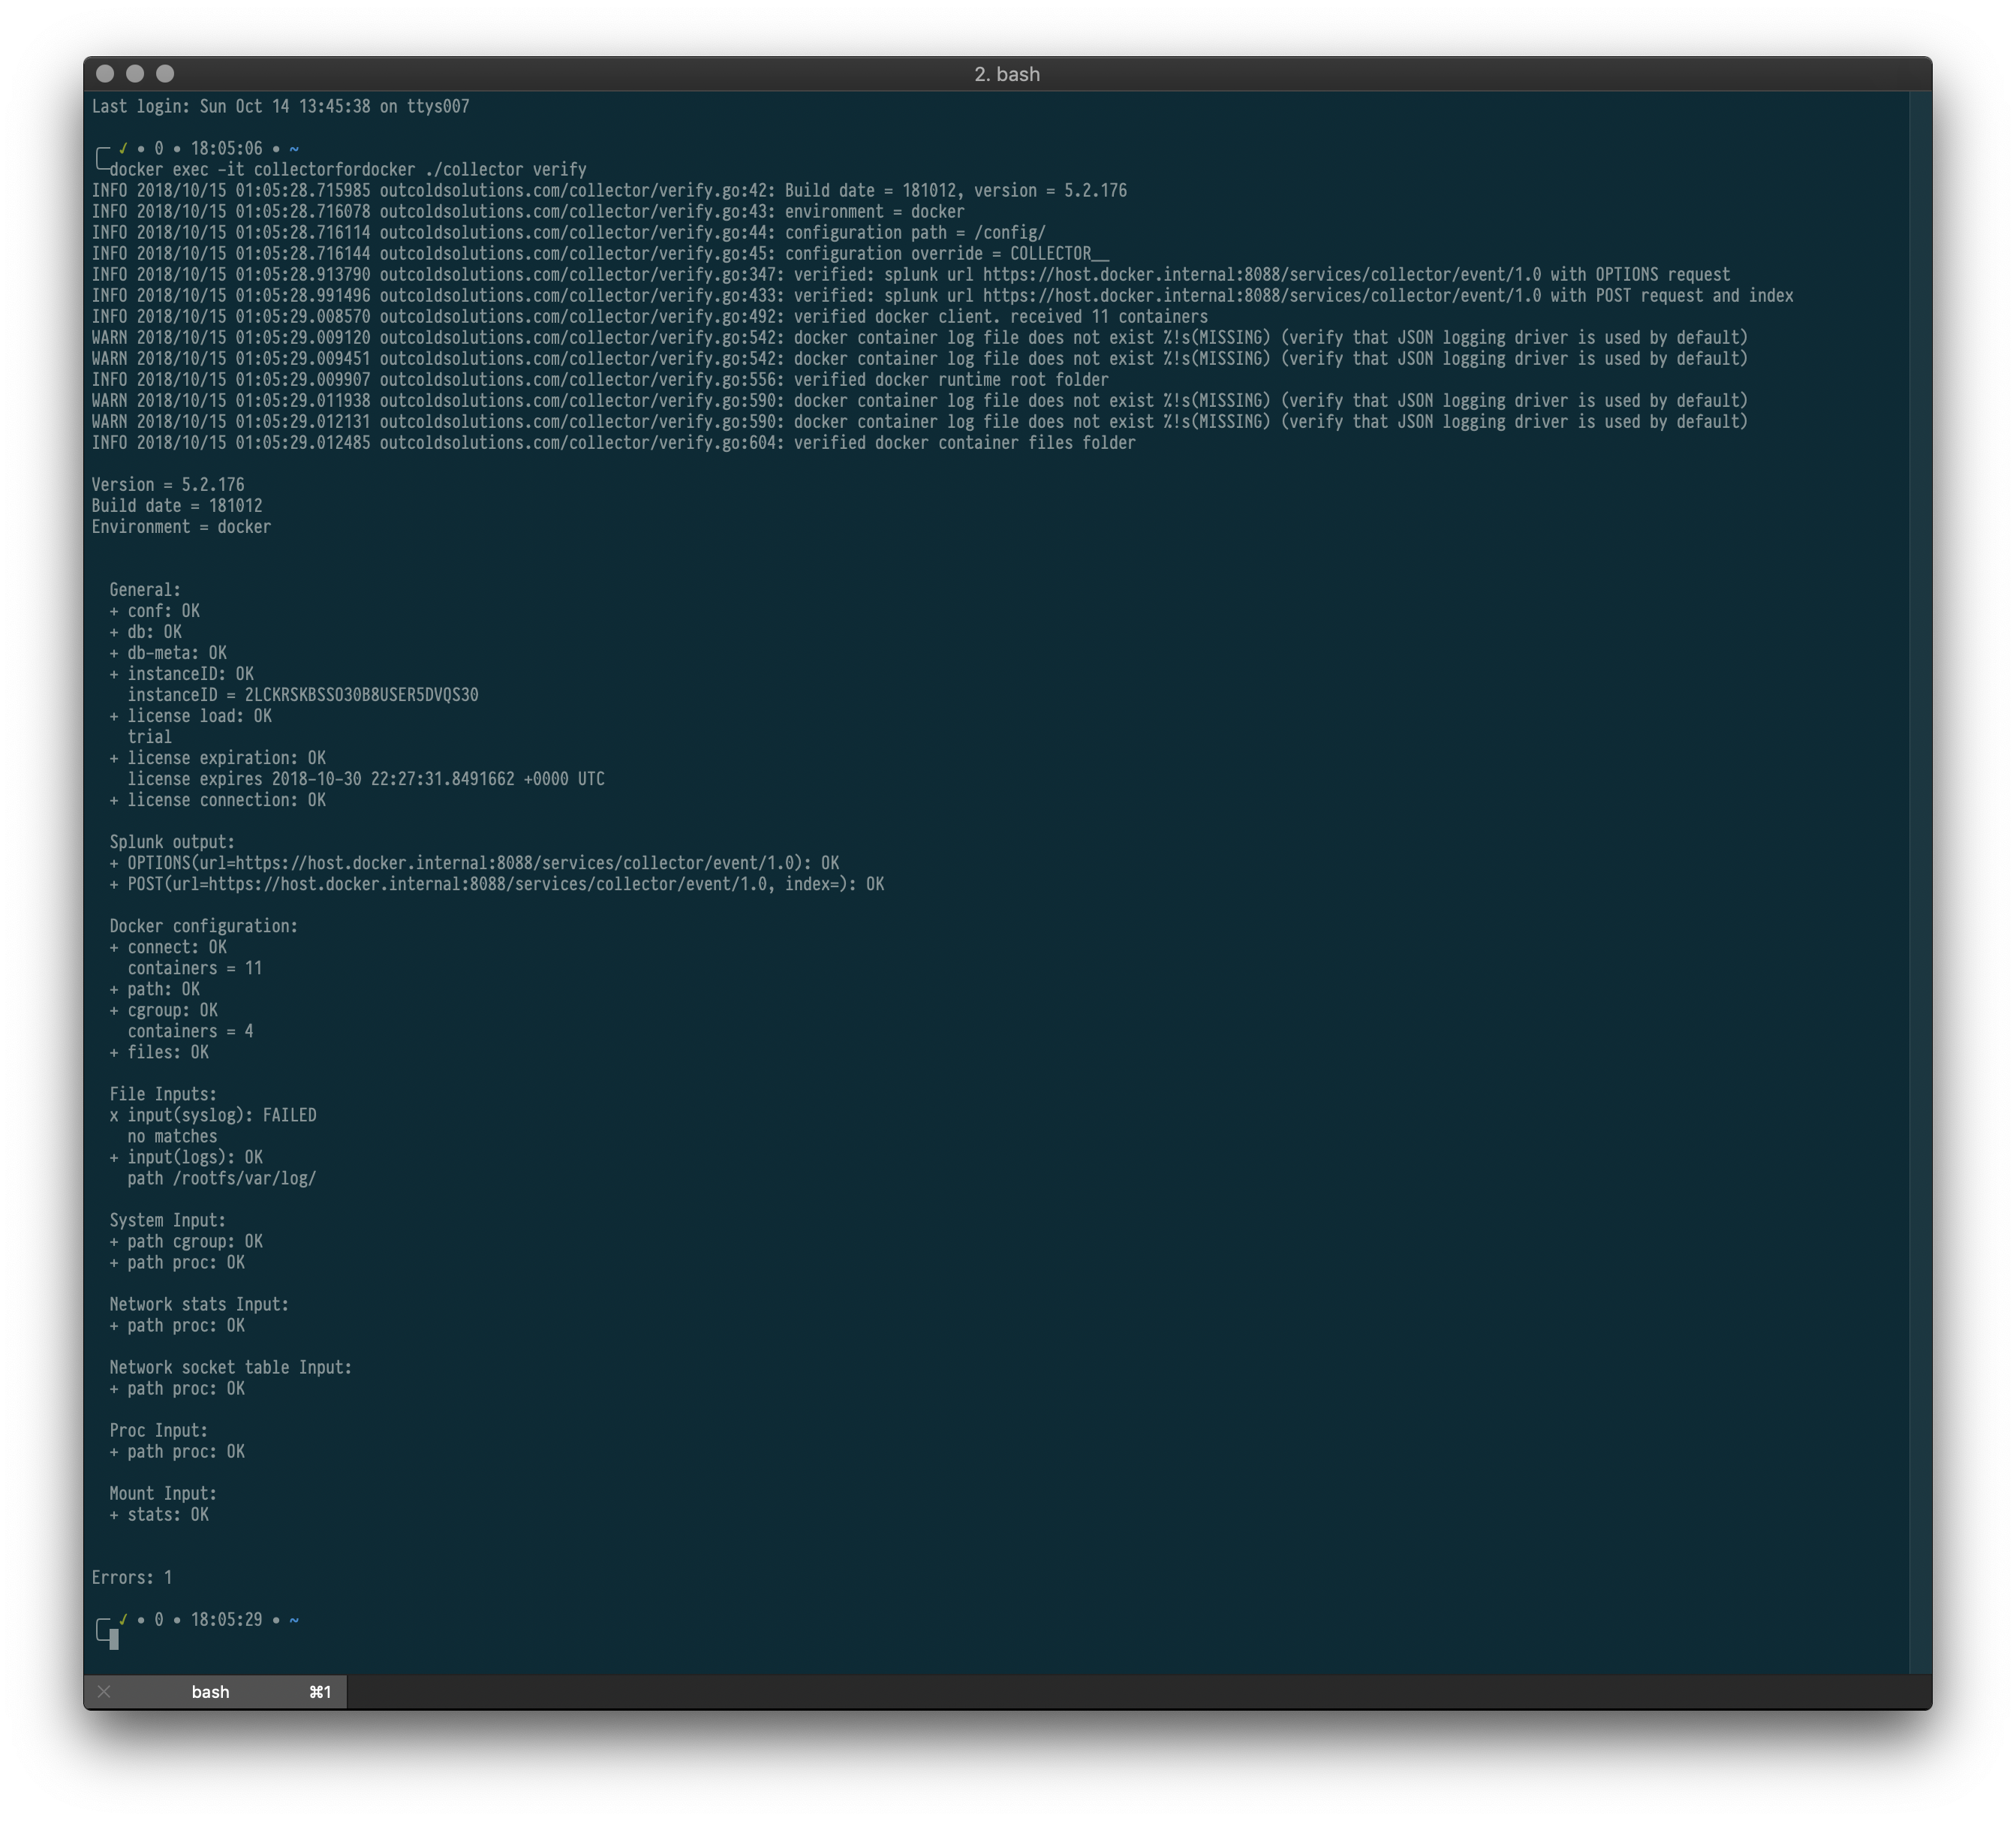Click the docker exec collector verify command
Image resolution: width=2016 pixels, height=1821 pixels.
click(347, 169)
